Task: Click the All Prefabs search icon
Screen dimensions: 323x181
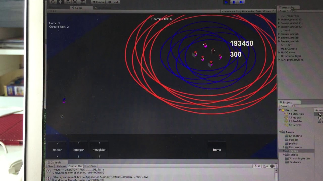Action: pyautogui.click(x=286, y=121)
